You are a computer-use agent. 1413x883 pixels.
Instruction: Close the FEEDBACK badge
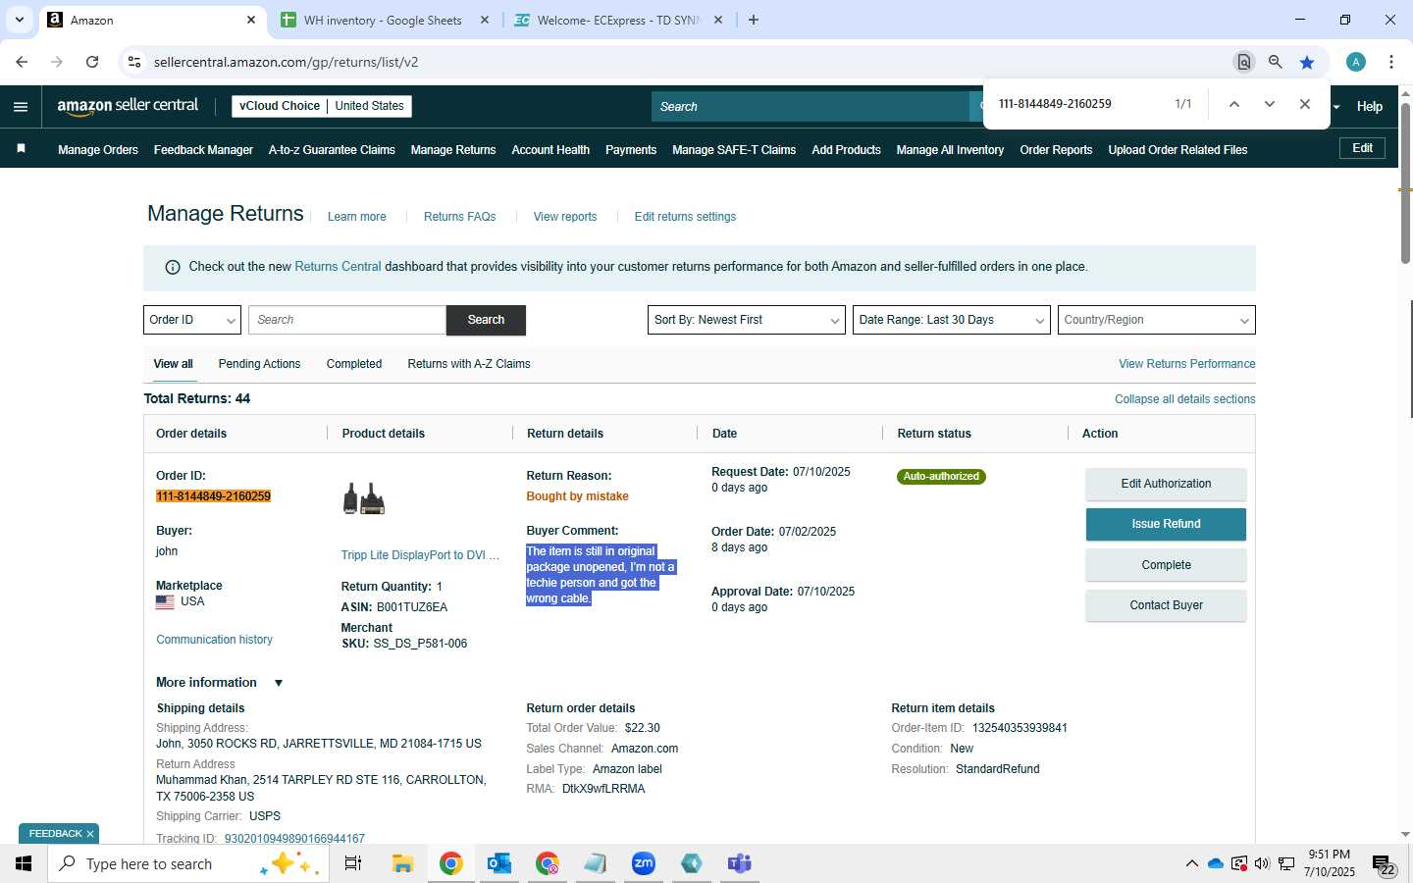tap(90, 834)
